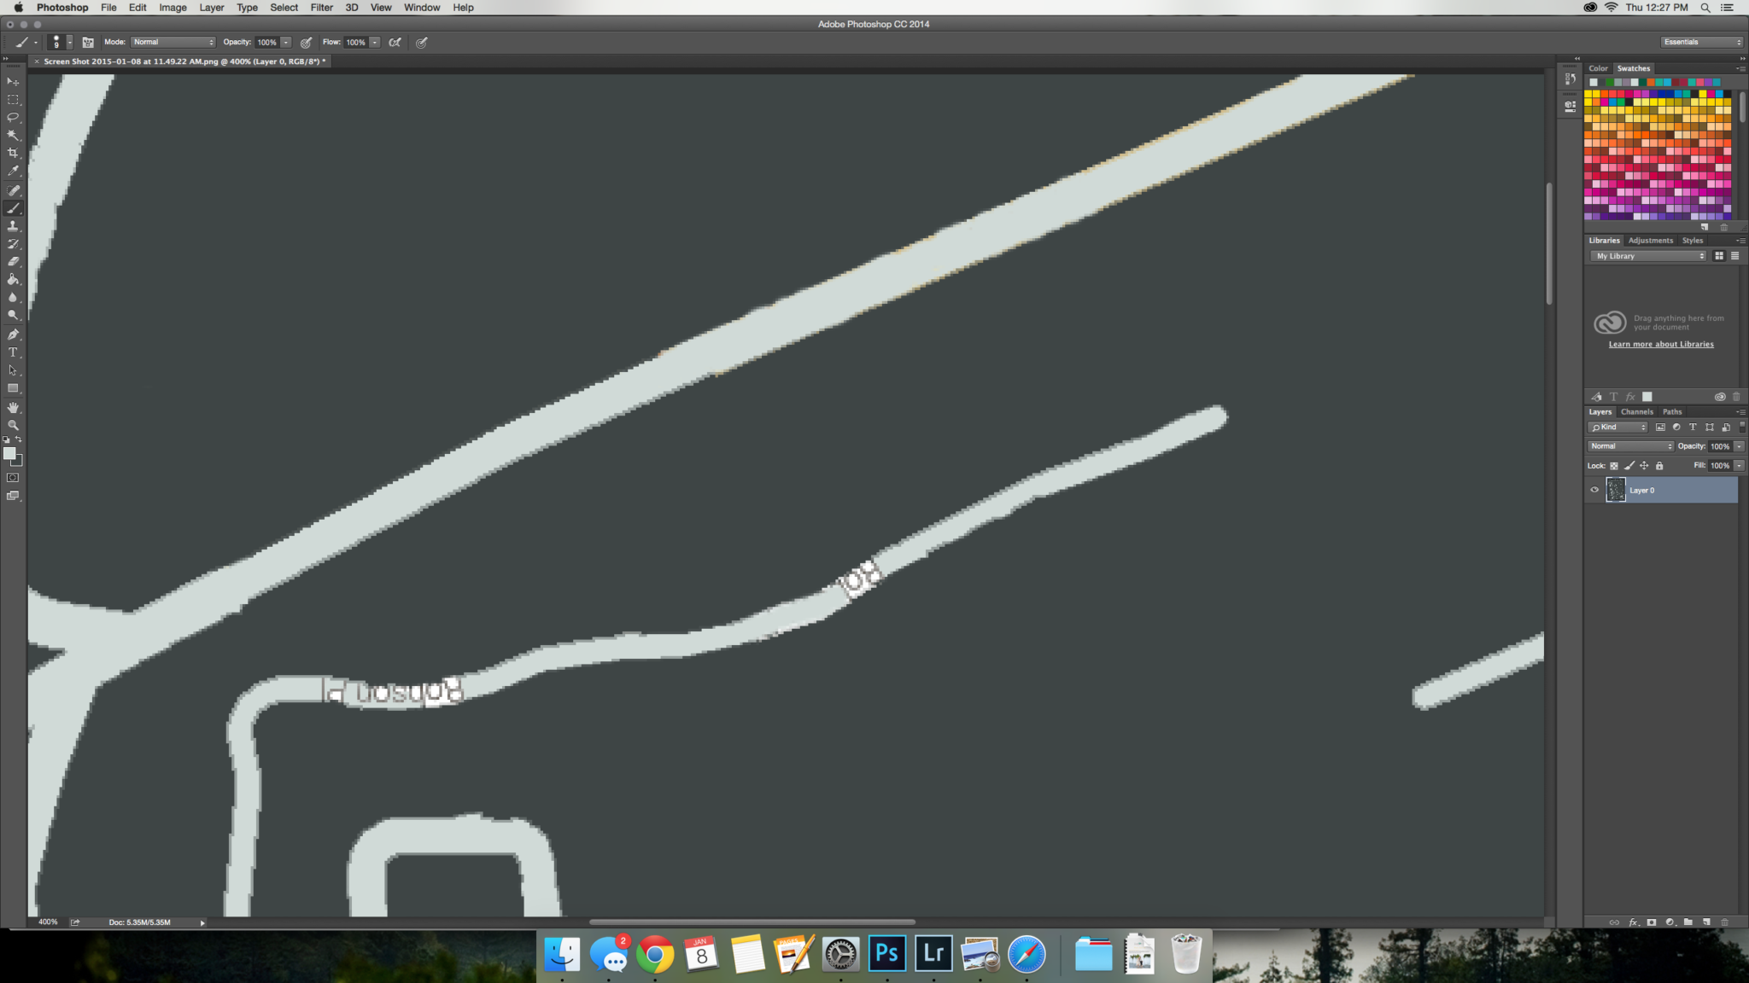Switch to the Adjustments tab

[1650, 241]
